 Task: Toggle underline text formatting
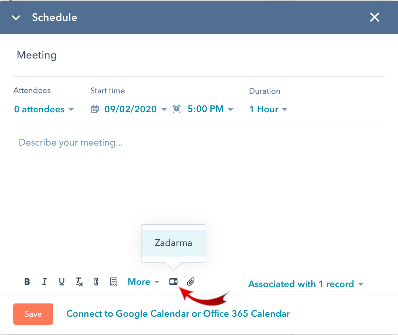(x=62, y=282)
